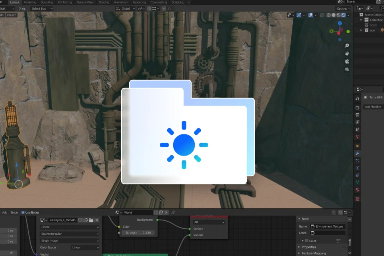The height and width of the screenshot is (256, 384).
Task: Open the viewport Options dropdown
Action: 343,8
